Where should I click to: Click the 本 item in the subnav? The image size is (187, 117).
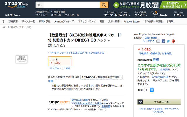tap(3, 21)
